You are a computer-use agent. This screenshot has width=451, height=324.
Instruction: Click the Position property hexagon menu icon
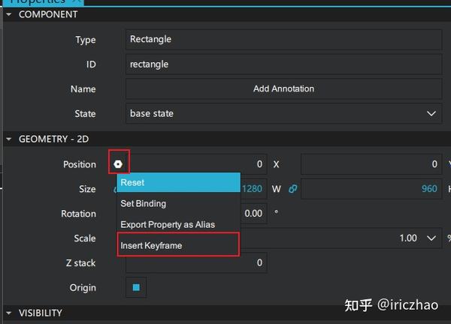click(119, 163)
